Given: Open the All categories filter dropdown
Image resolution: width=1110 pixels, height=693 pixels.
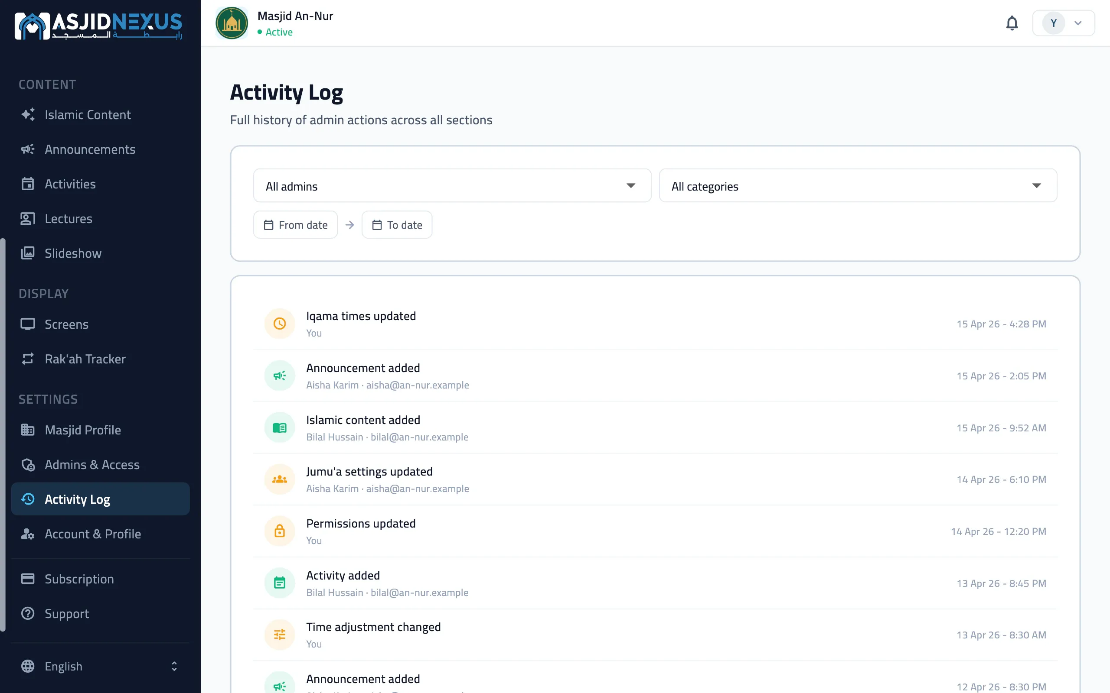Looking at the screenshot, I should click(x=858, y=186).
